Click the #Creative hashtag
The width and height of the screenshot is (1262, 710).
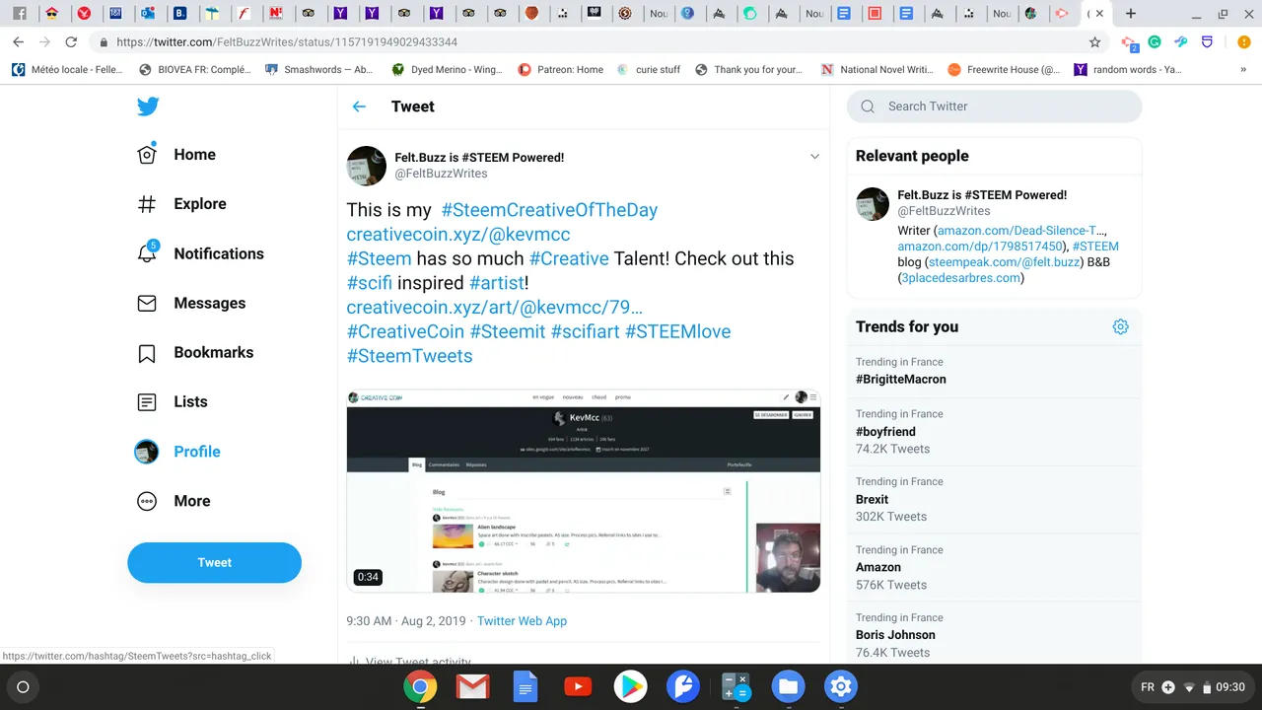coord(569,258)
